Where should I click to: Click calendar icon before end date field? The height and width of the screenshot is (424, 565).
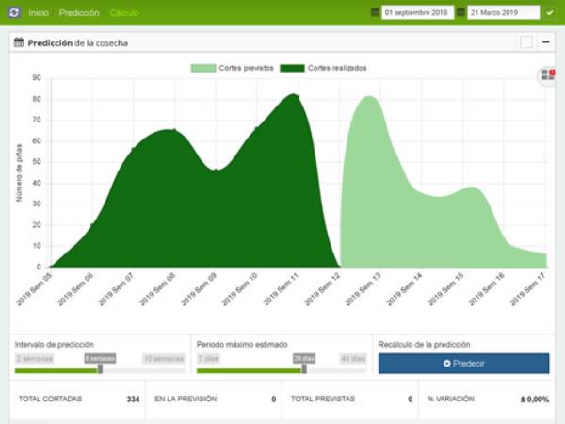[460, 12]
